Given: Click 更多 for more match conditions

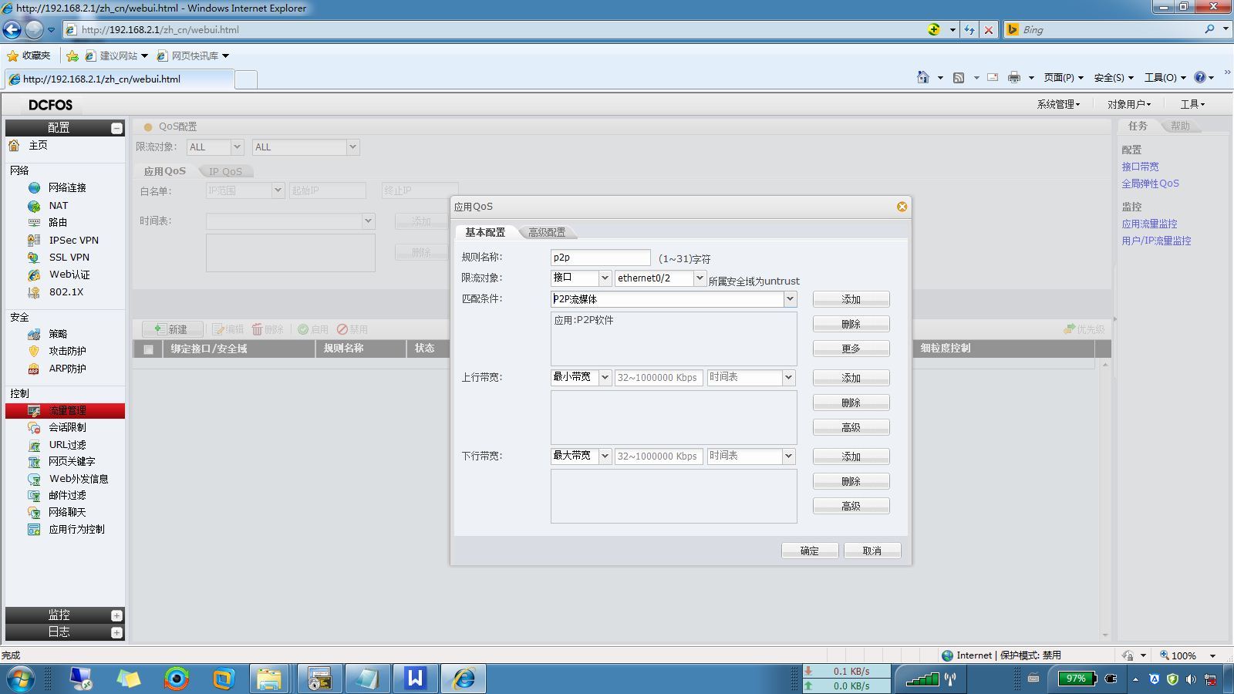Looking at the screenshot, I should click(x=851, y=349).
